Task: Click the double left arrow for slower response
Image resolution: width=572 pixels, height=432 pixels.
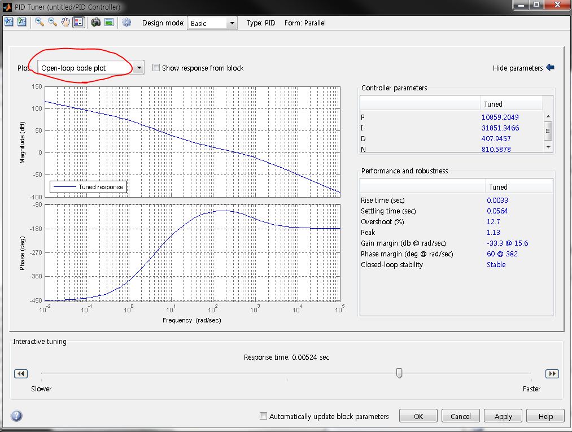Action: pyautogui.click(x=21, y=374)
